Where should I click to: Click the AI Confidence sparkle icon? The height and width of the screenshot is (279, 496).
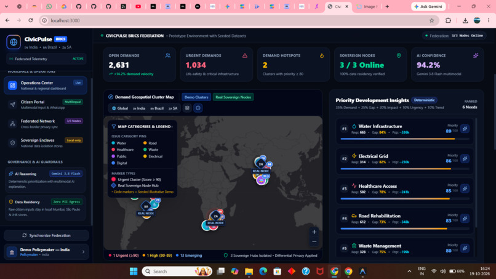point(476,55)
